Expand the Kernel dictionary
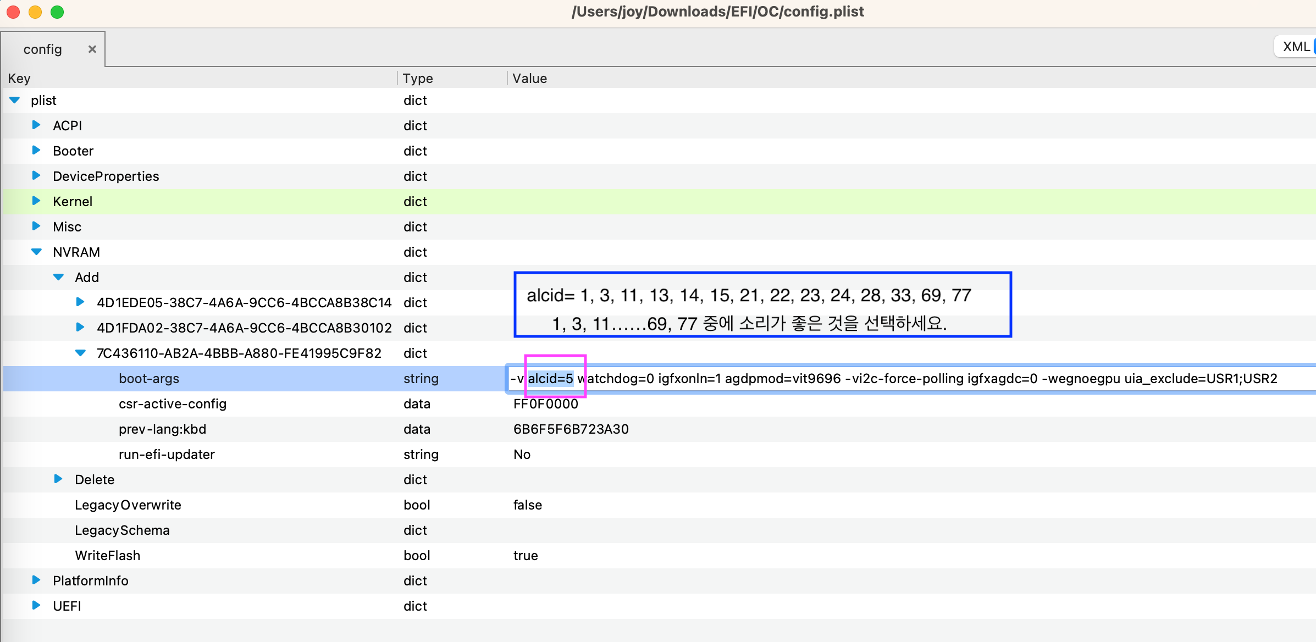 tap(36, 201)
